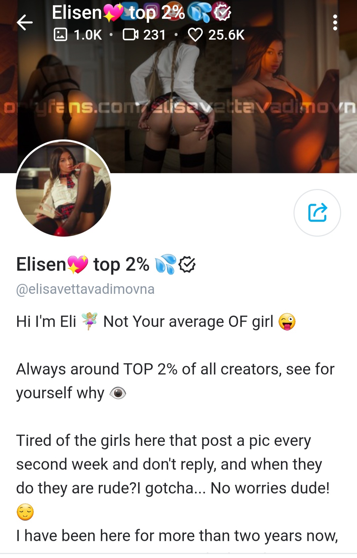The height and width of the screenshot is (558, 357).
Task: Go back using the left arrow
Action: click(24, 23)
